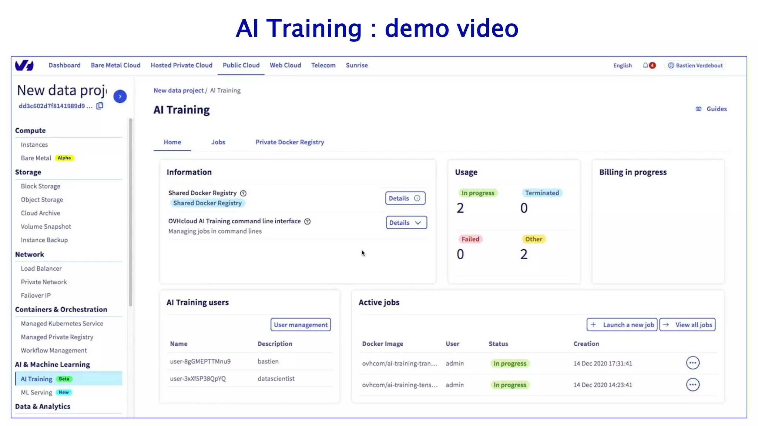This screenshot has width=758, height=426.
Task: Click the help icon beside command line interface
Action: click(x=307, y=221)
